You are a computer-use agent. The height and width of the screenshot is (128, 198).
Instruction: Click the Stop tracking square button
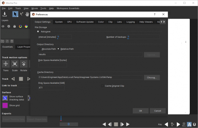point(21,79)
